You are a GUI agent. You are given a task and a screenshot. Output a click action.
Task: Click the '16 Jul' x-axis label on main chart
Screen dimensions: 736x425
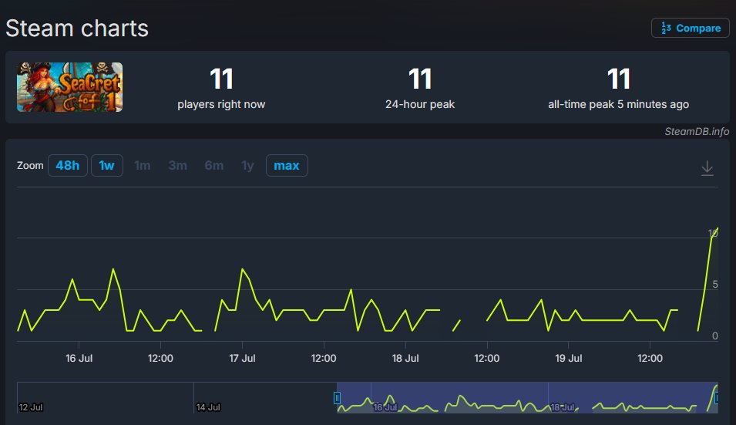click(x=79, y=359)
